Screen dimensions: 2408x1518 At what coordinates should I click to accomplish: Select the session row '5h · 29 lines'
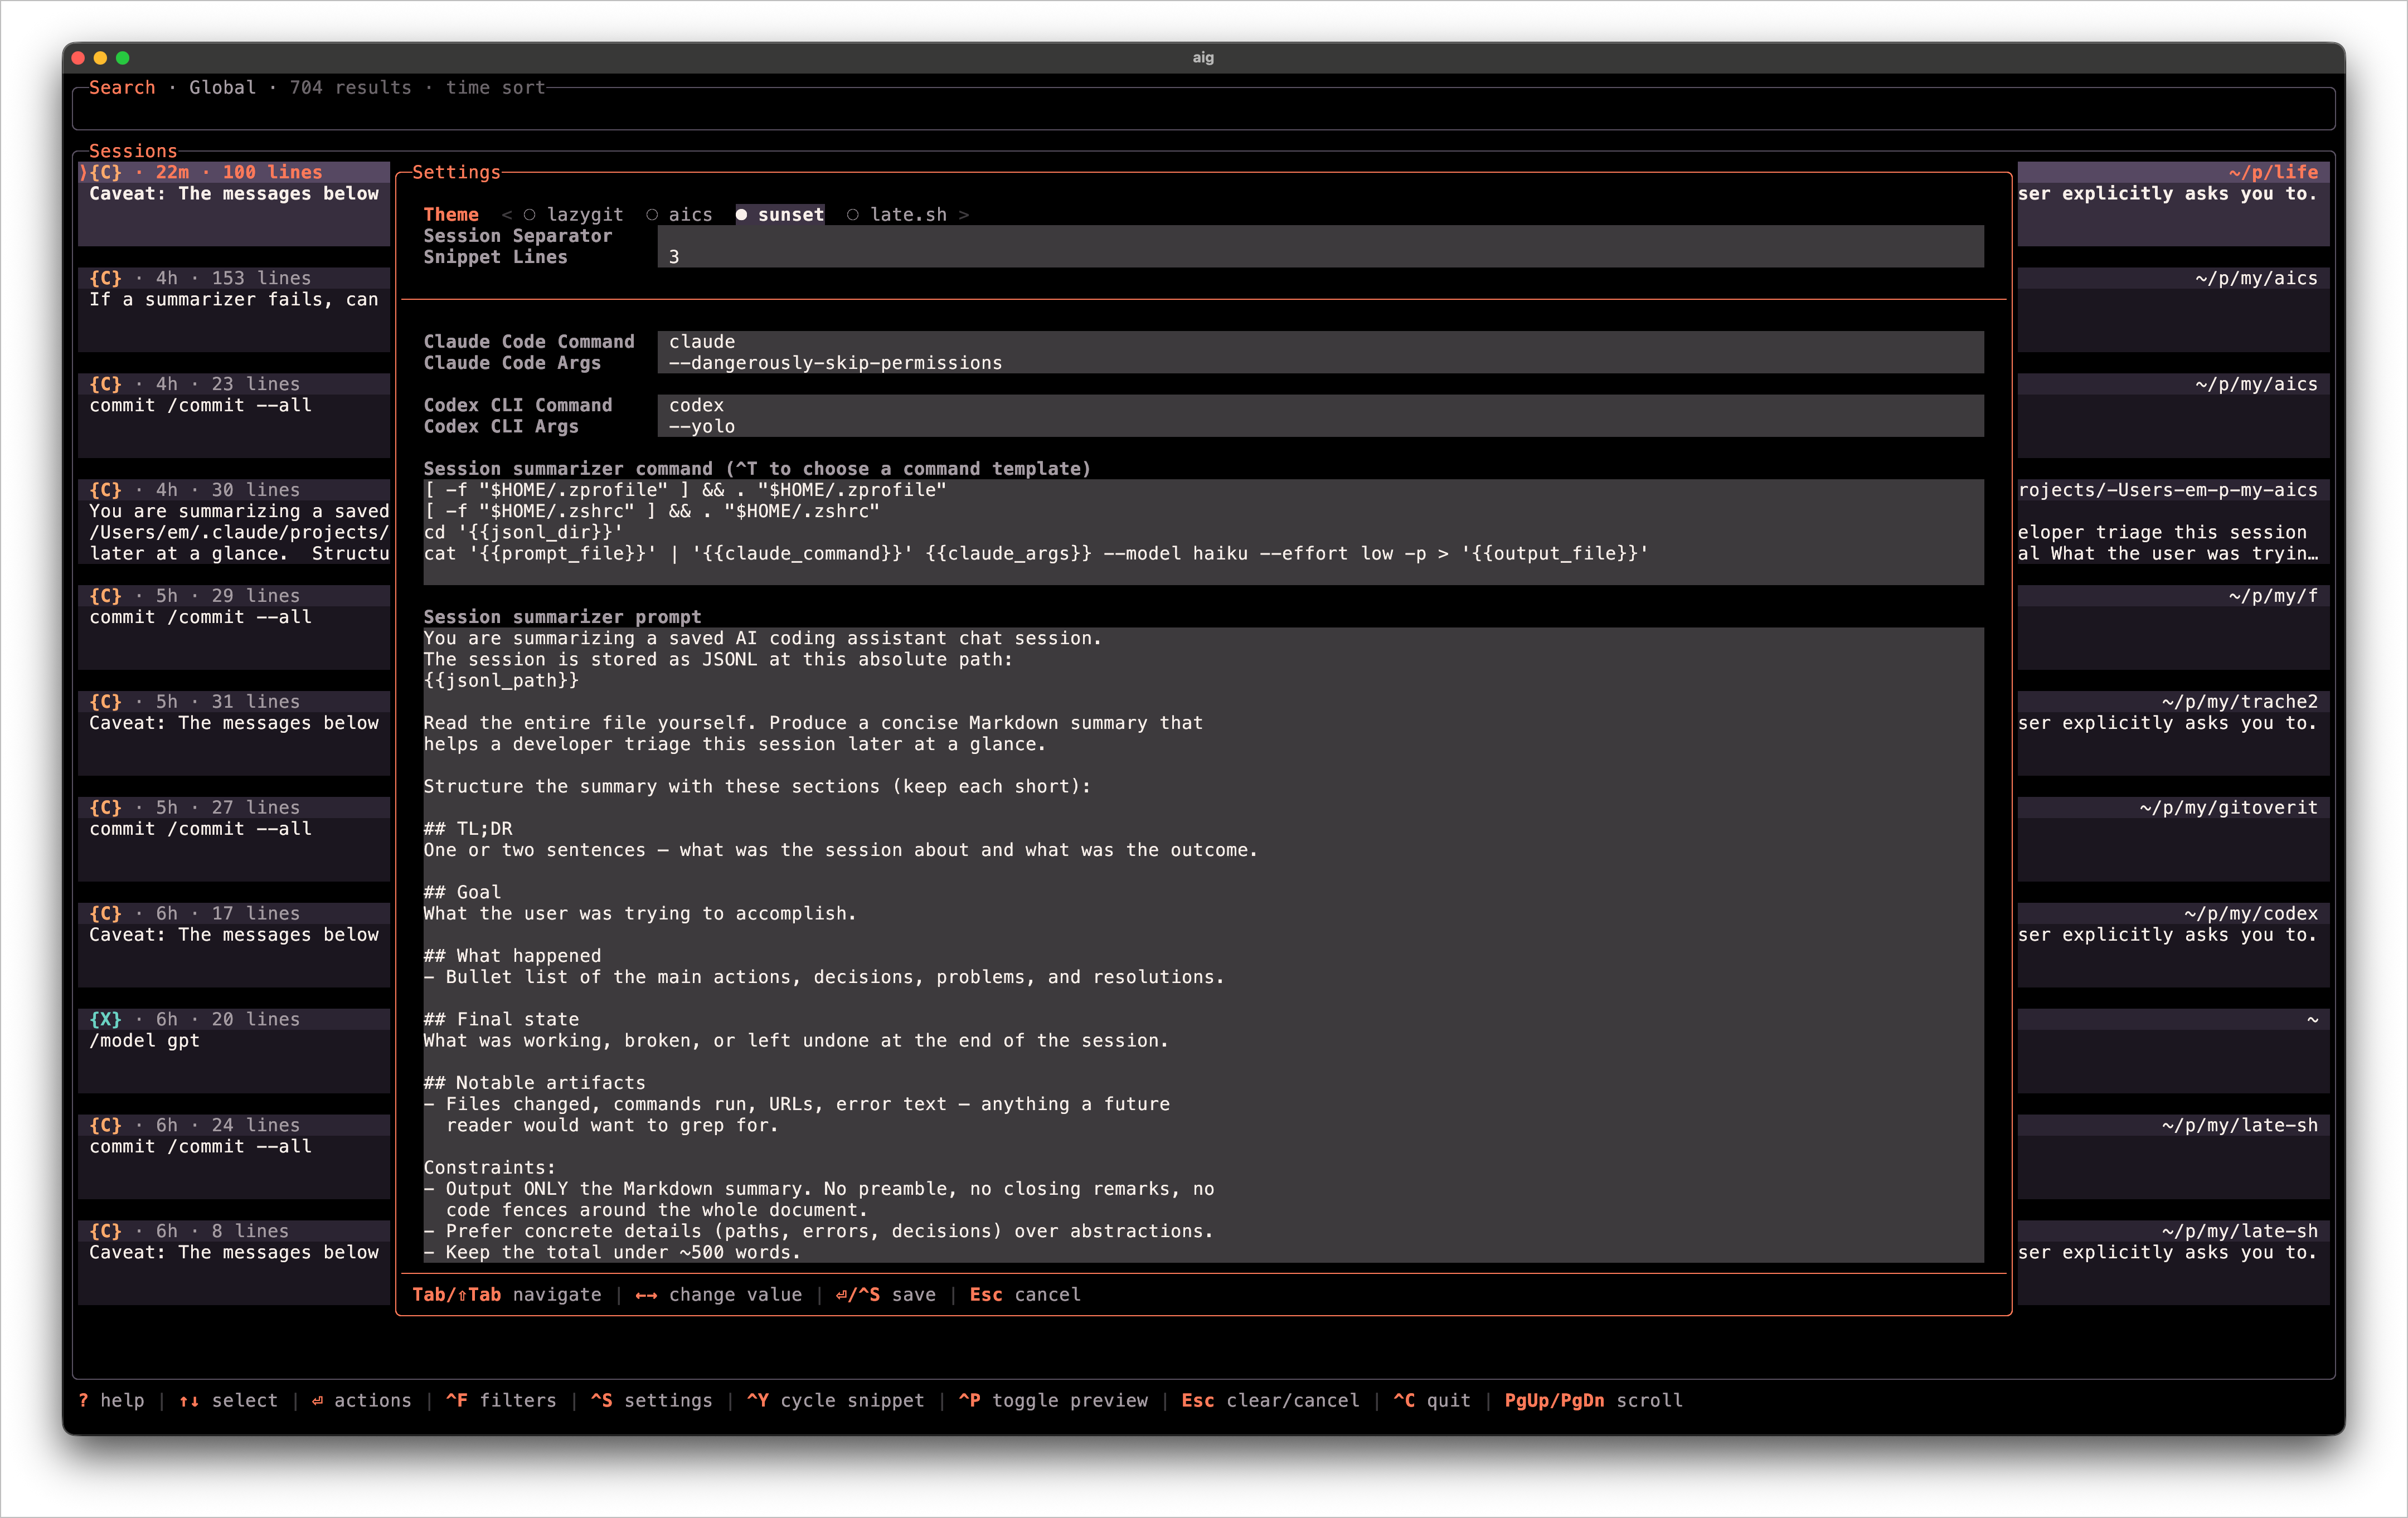[234, 628]
